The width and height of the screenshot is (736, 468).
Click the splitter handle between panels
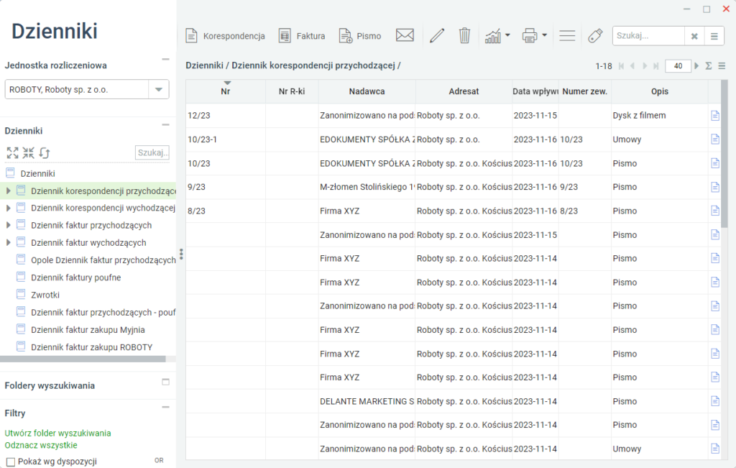coord(181,254)
